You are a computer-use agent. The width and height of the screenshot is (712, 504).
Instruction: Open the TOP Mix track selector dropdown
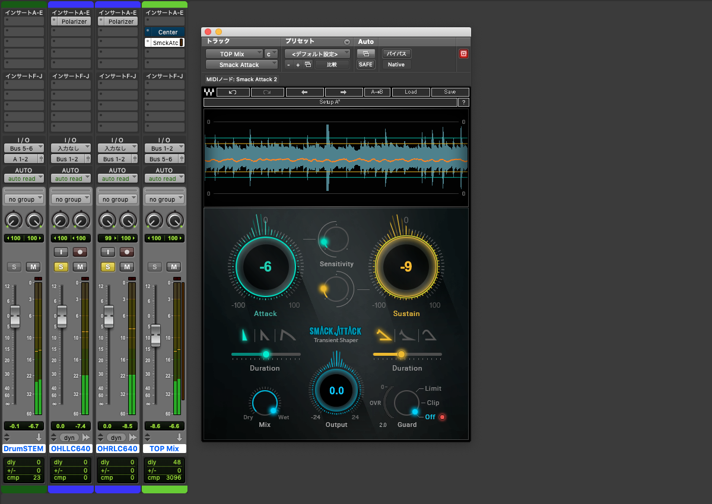[234, 54]
